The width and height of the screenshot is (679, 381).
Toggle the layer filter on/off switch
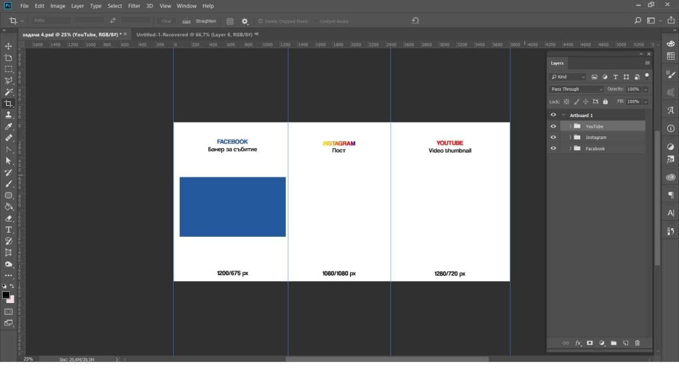pos(647,76)
